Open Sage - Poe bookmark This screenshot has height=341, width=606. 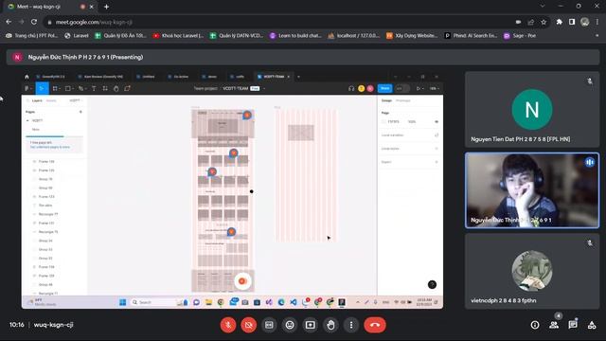520,36
